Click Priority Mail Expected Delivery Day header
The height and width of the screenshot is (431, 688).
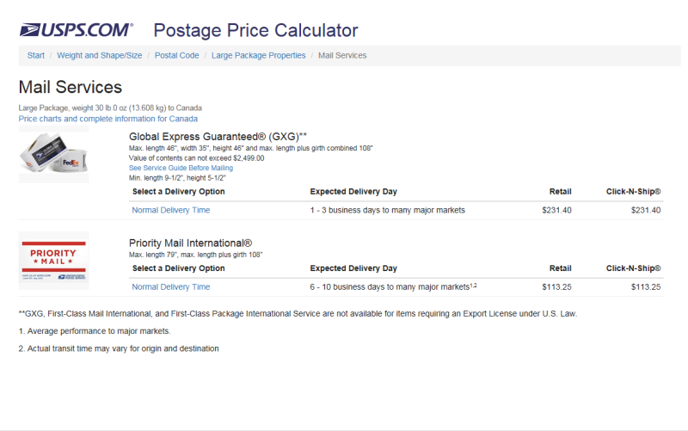tap(353, 268)
